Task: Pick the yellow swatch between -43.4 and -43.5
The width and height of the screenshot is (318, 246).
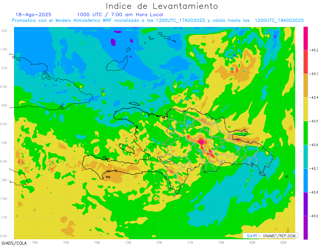Action: [306, 109]
